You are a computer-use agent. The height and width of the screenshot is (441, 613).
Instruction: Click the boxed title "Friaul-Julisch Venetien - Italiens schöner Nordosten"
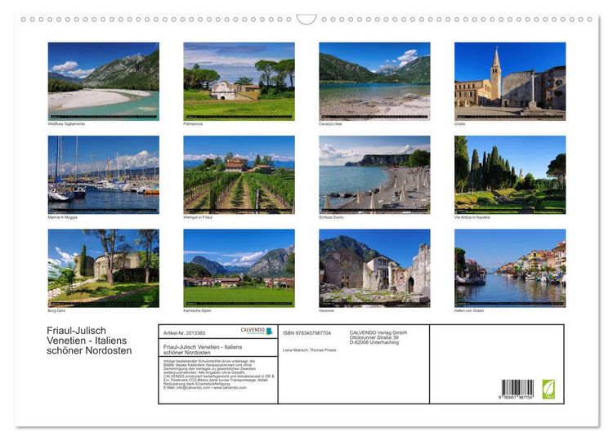(x=203, y=350)
